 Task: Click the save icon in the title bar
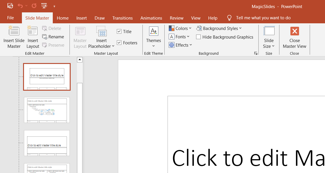[x=10, y=6]
